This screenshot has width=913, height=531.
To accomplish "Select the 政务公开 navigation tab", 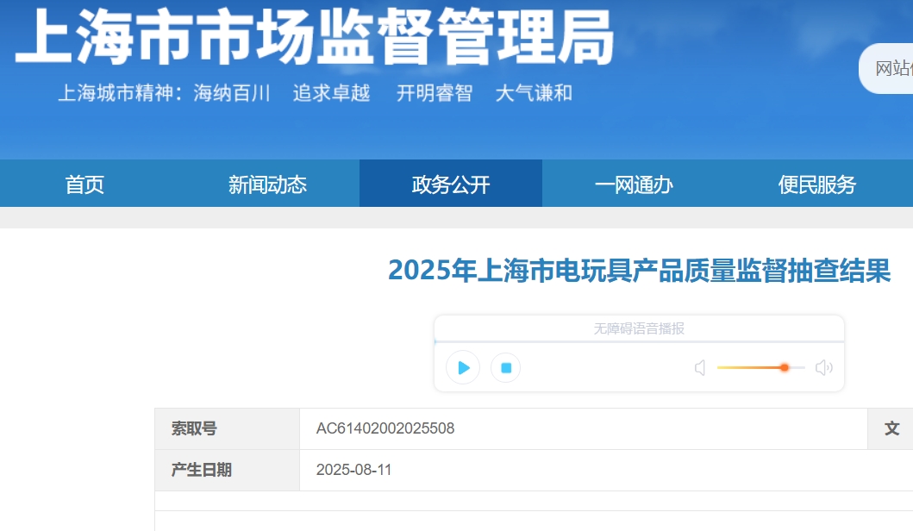I will coord(451,184).
